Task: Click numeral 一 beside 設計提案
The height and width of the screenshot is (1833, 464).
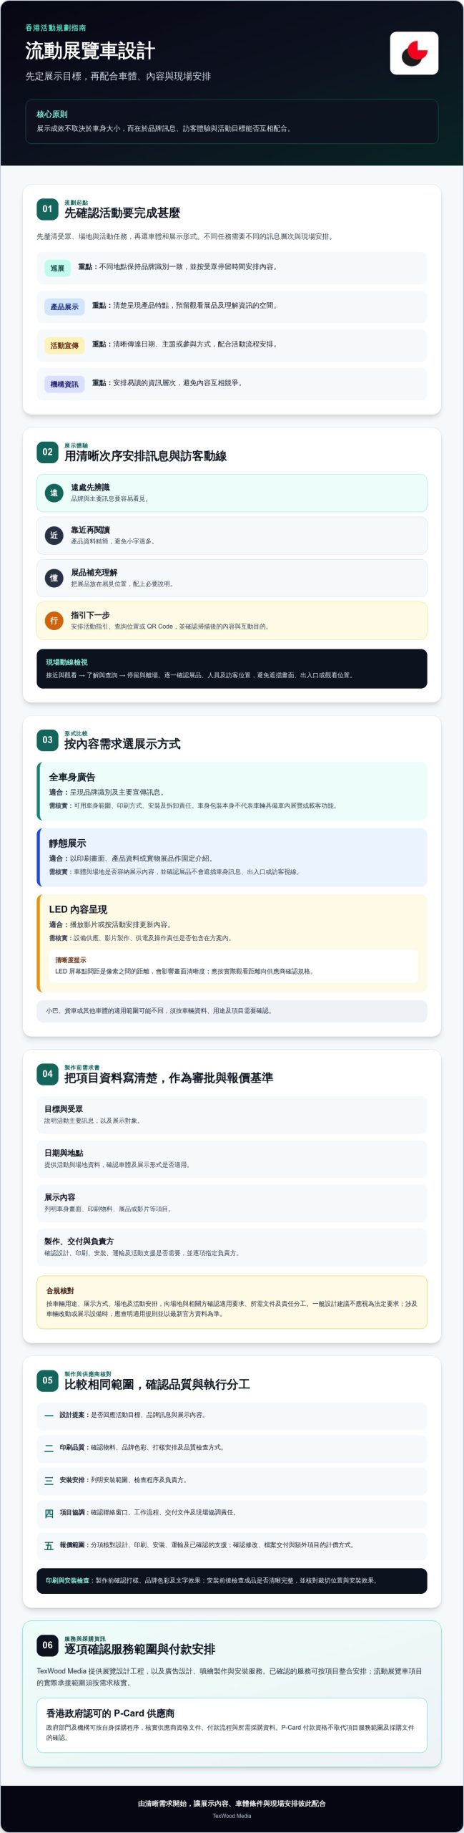Action: tap(49, 1416)
